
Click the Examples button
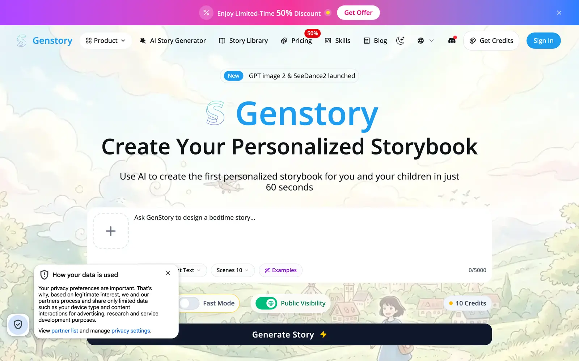coord(280,270)
